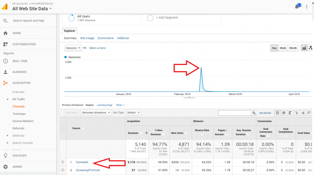Open the Sort Type Default dropdown
Viewport: 314px width, 175px height.
[133, 112]
